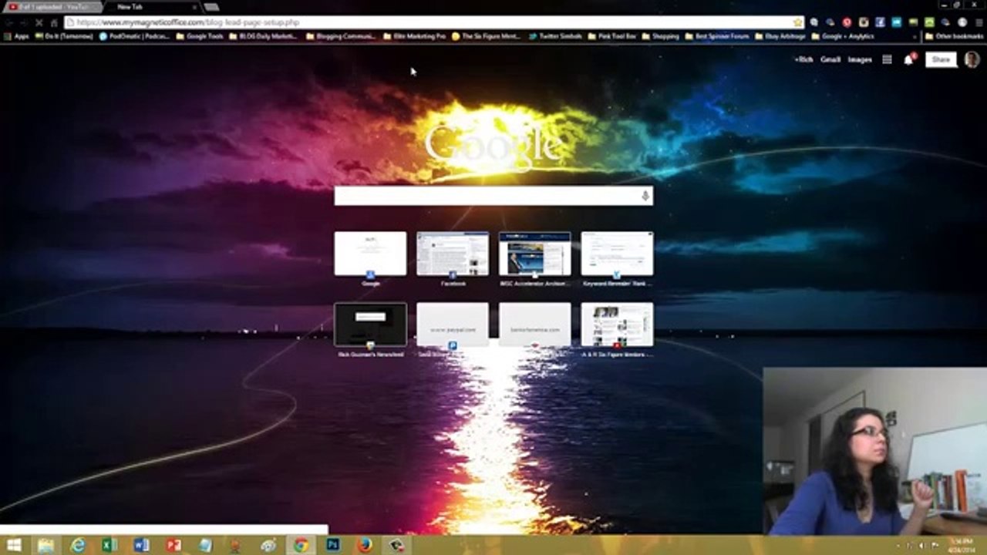
Task: Open a new tab with the tab-strip button
Action: point(211,7)
